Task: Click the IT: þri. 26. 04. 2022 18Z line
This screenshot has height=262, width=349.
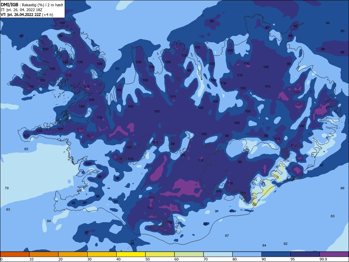Action: [x=21, y=10]
